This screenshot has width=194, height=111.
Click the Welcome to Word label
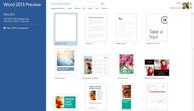tap(153, 43)
